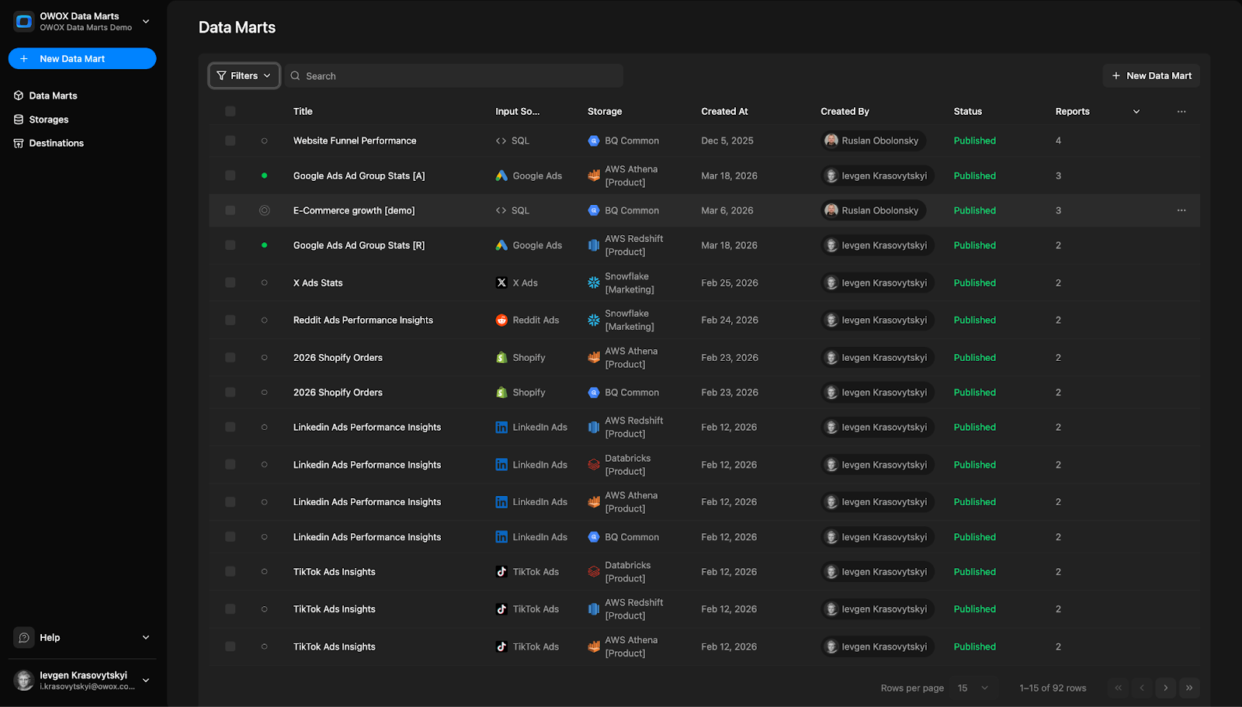Expand the OWOX Data Marts project switcher

coord(146,22)
